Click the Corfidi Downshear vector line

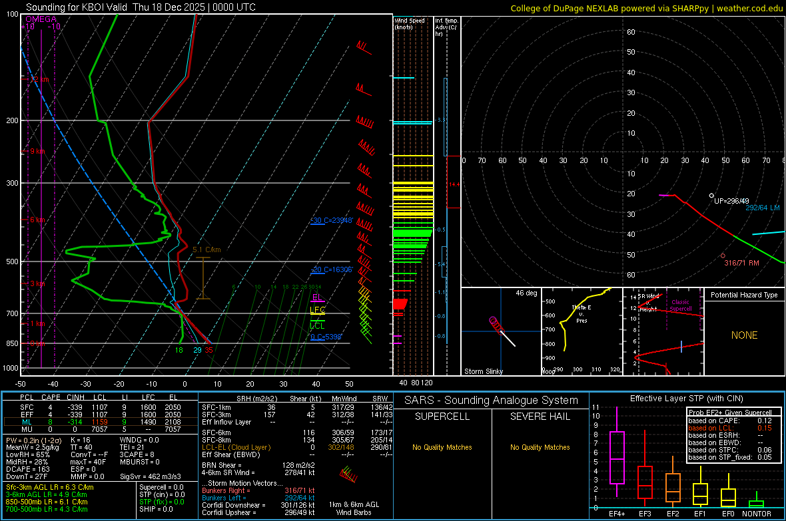click(x=258, y=505)
